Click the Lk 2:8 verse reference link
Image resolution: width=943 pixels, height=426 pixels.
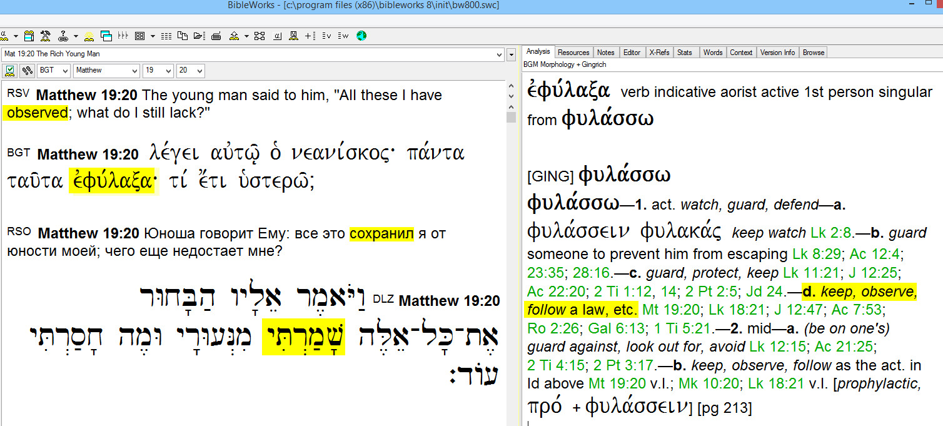click(830, 233)
